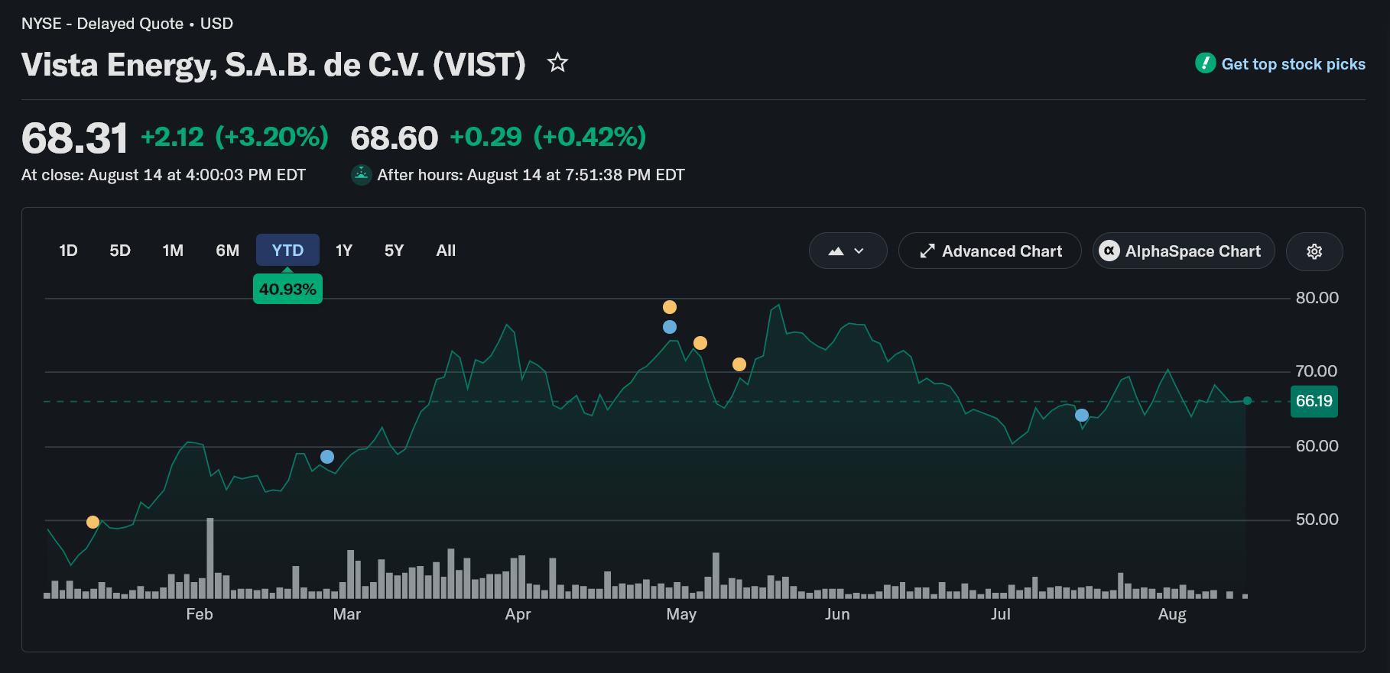Follow the Get top stock picks link
Viewport: 1390px width, 673px height.
click(x=1293, y=64)
